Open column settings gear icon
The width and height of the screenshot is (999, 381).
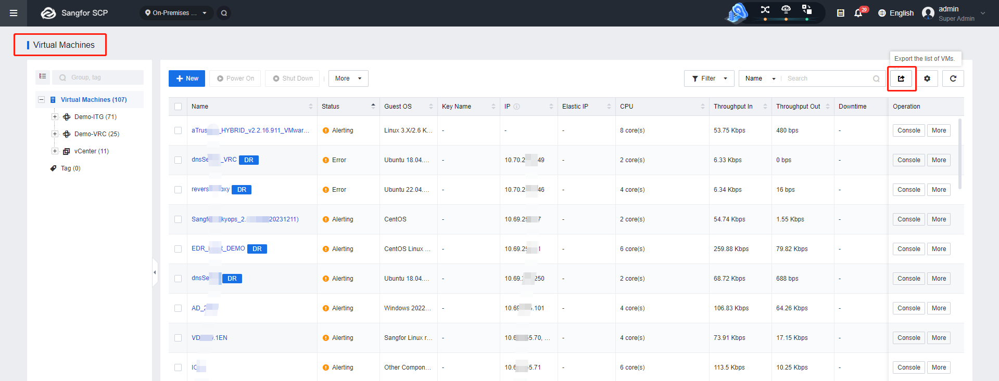(x=927, y=78)
